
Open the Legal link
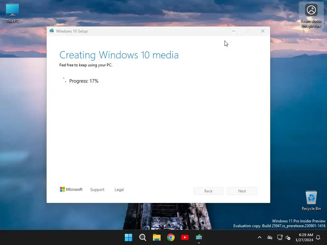click(x=119, y=189)
